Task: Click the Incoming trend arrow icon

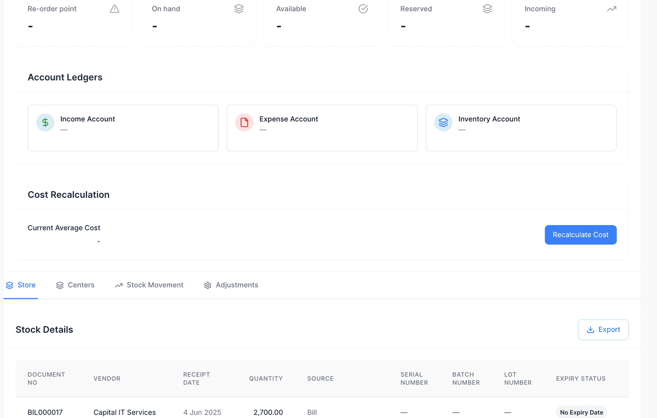Action: (612, 9)
